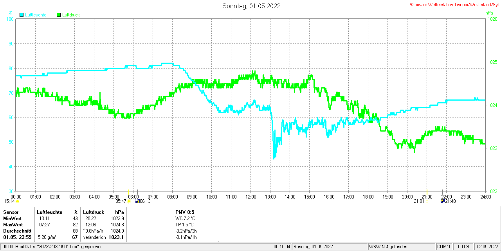Click the yellow daylight-duration icon beside 15:14

17,201
